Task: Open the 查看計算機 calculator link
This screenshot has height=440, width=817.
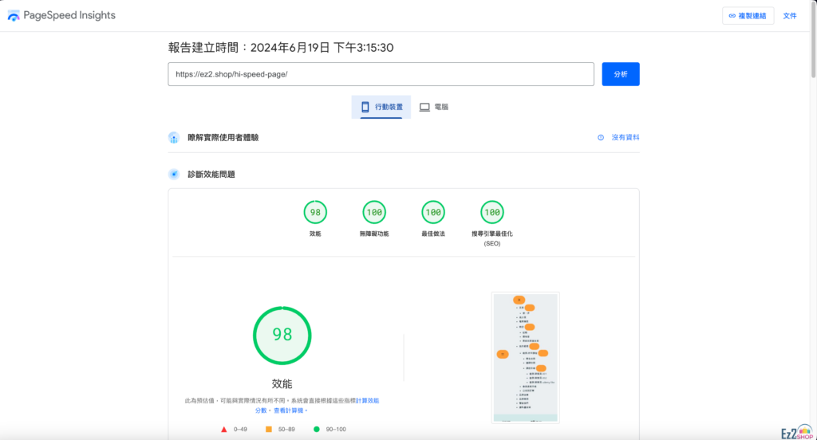Action: click(290, 411)
